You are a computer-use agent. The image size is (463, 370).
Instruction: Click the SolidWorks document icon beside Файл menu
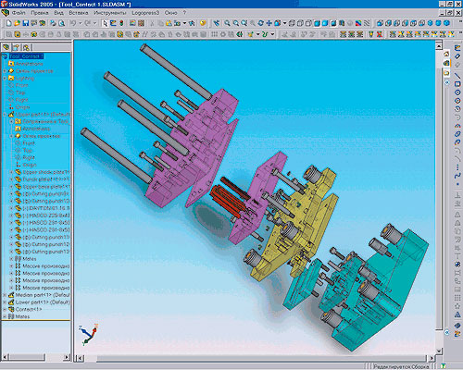point(6,13)
